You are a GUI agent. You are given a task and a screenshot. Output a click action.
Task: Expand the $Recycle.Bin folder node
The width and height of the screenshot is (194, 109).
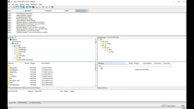15,48
